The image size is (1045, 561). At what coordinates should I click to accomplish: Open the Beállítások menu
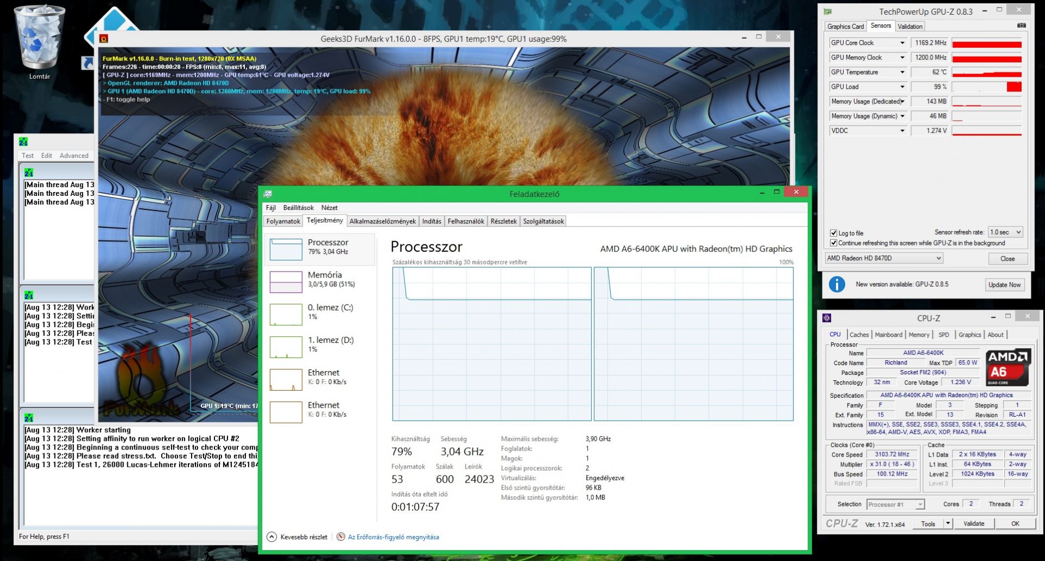pos(298,208)
